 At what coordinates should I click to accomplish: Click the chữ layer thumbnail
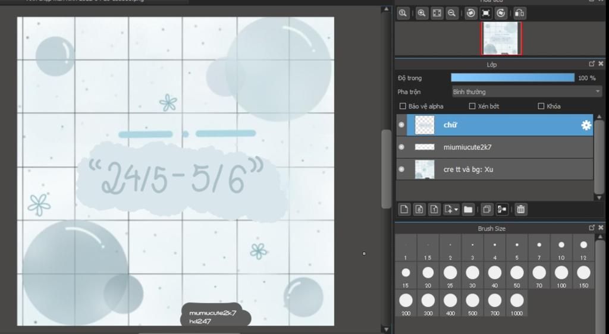(x=425, y=125)
